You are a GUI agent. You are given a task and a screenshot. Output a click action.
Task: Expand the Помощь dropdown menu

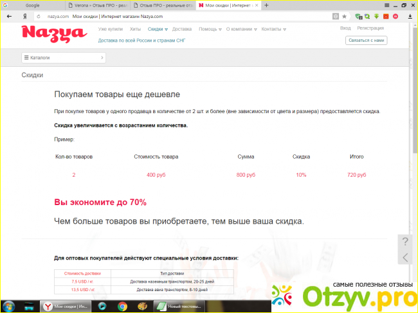210,29
